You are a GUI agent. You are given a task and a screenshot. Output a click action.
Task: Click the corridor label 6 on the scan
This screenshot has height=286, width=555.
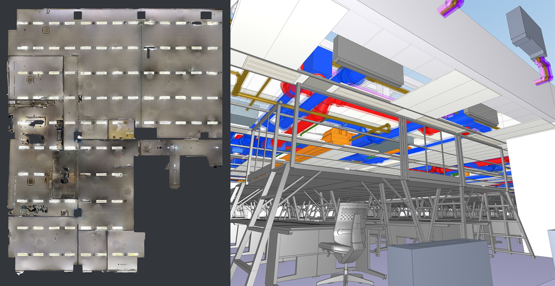pos(70,96)
